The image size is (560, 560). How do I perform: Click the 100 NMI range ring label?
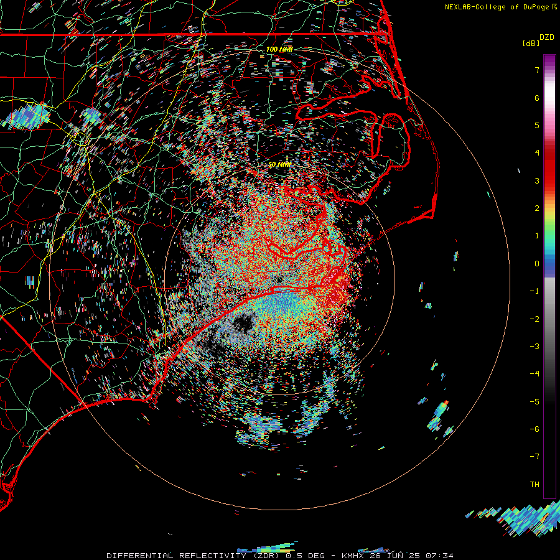(x=279, y=49)
